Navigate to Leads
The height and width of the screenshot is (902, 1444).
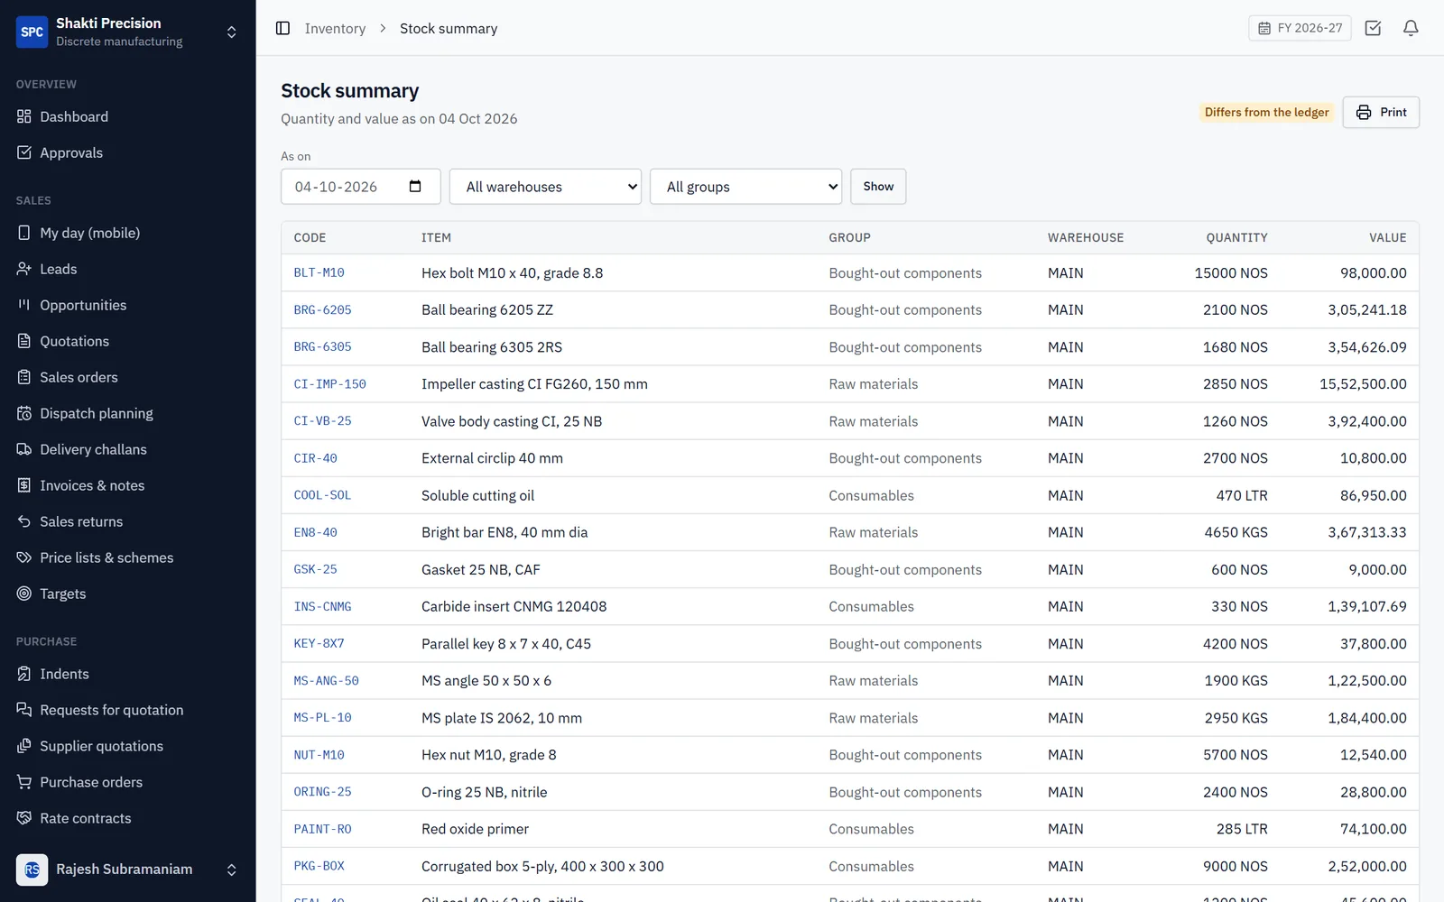tap(127, 269)
